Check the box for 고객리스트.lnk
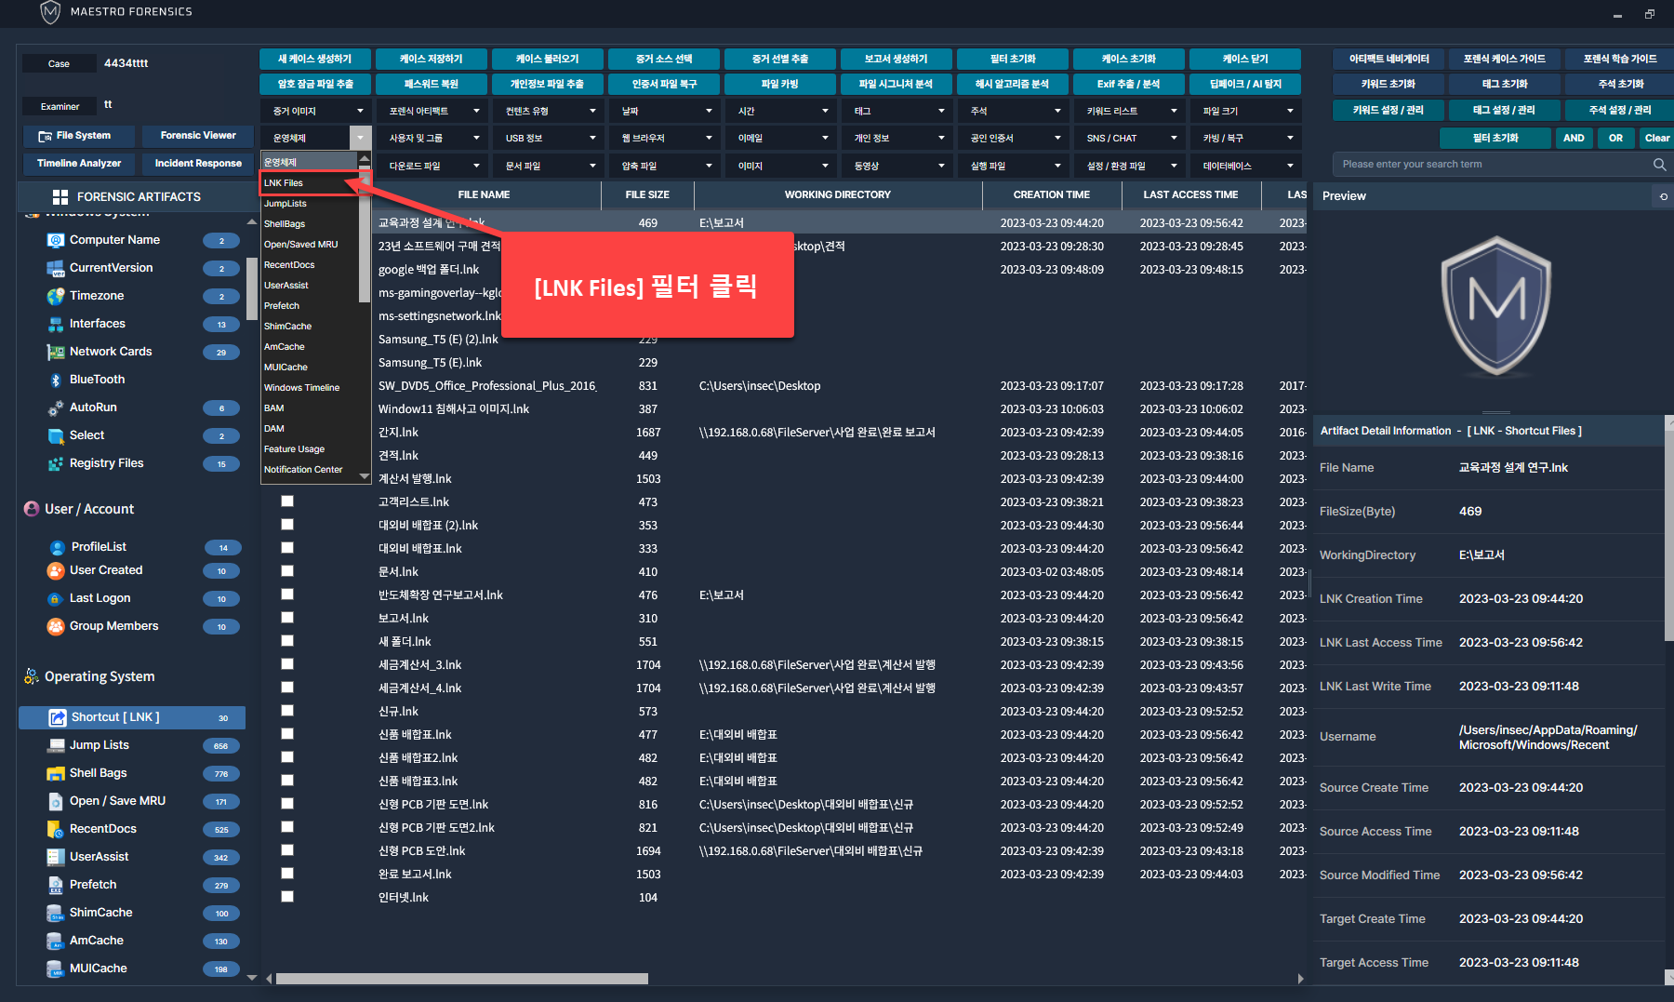 pyautogui.click(x=287, y=501)
